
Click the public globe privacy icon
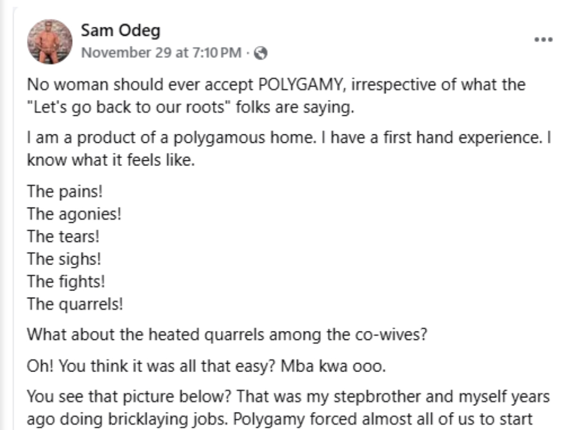coord(260,53)
